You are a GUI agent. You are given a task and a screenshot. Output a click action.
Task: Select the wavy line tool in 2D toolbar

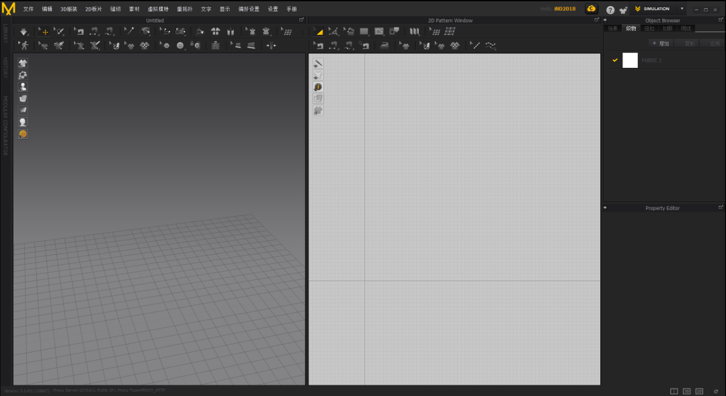coord(490,45)
